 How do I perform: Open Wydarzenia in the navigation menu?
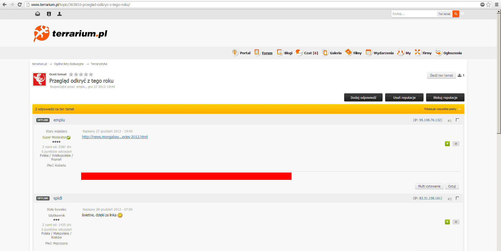coord(380,53)
